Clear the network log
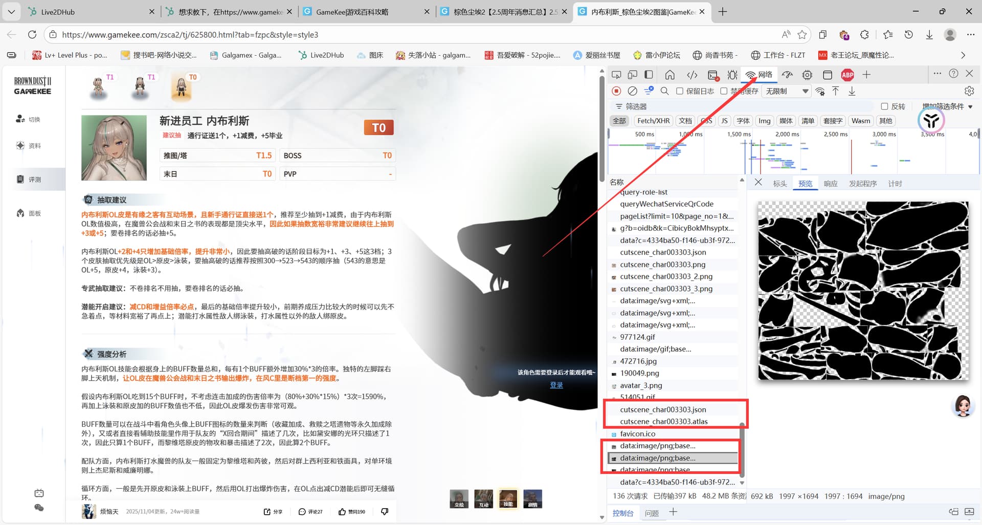This screenshot has height=525, width=982. pyautogui.click(x=632, y=91)
